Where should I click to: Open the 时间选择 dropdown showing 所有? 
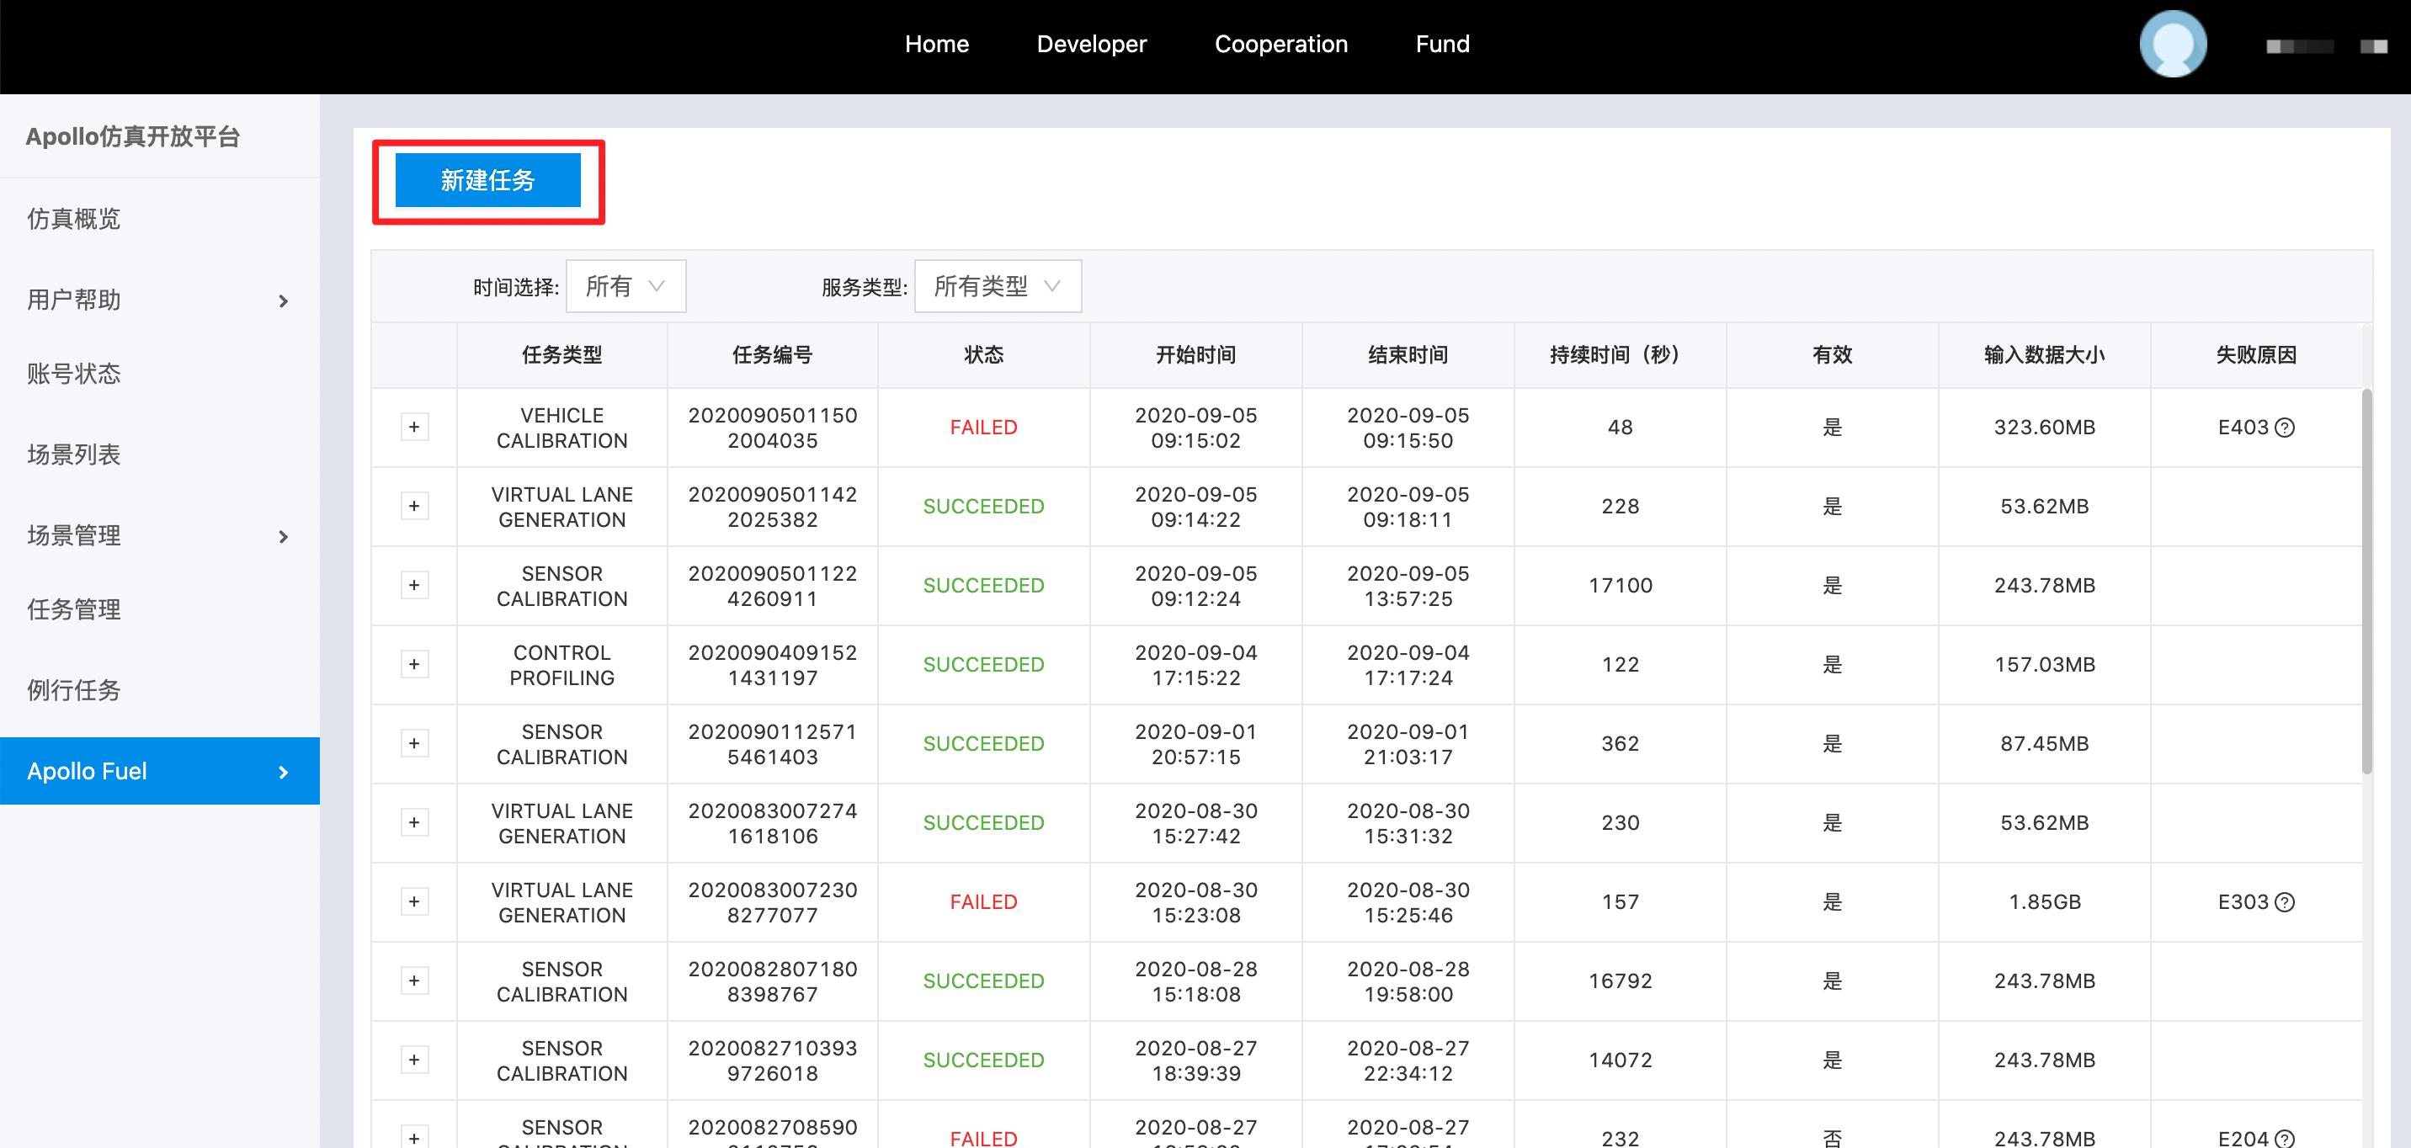click(625, 286)
